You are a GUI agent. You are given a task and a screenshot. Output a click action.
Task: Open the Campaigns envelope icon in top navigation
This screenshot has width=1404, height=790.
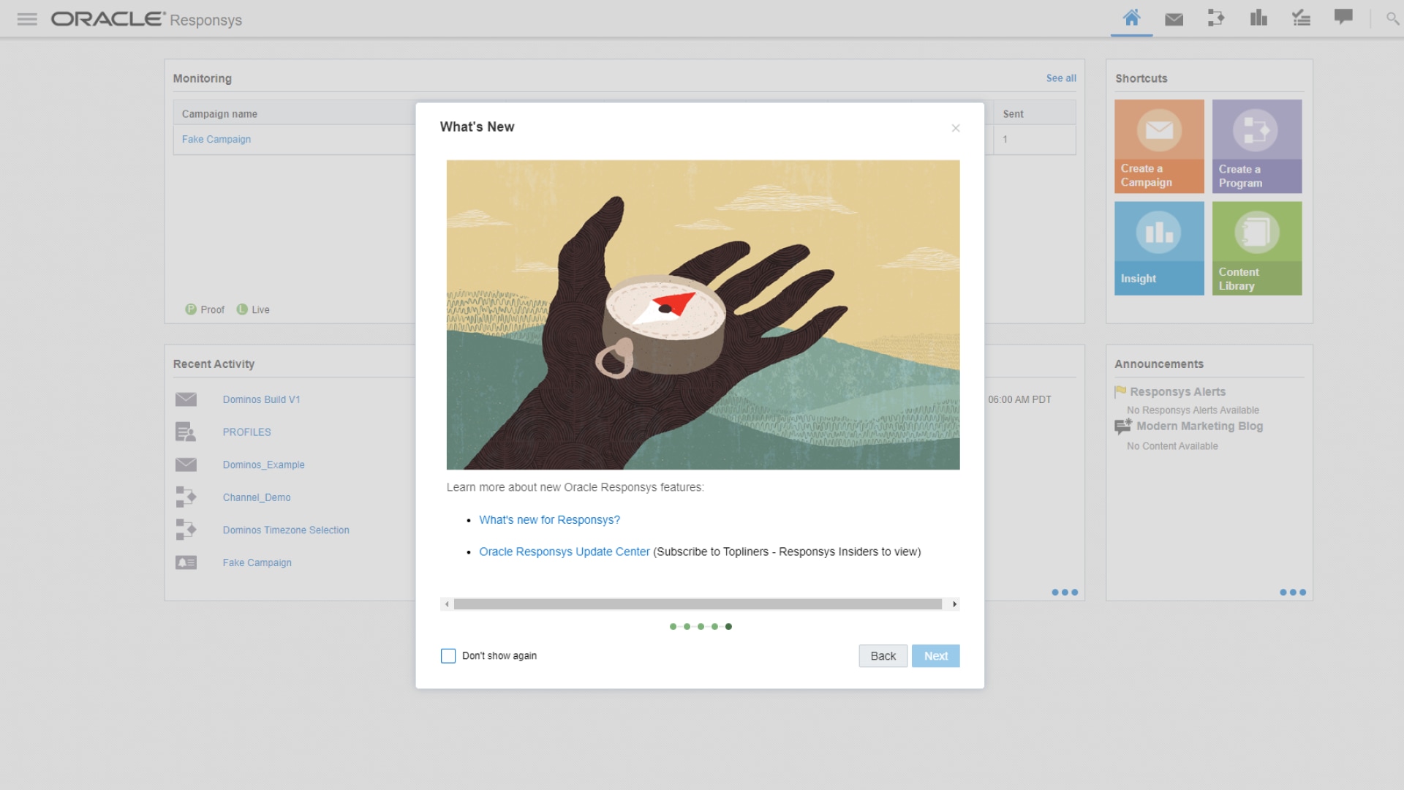point(1174,19)
